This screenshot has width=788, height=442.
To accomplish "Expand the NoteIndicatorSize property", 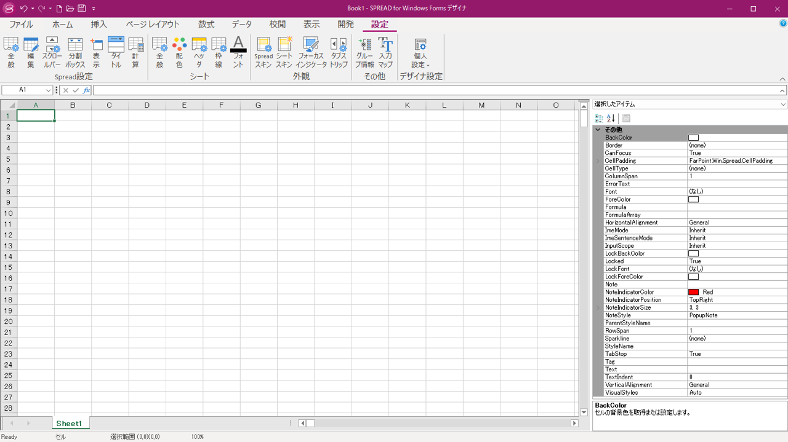I will pyautogui.click(x=598, y=308).
